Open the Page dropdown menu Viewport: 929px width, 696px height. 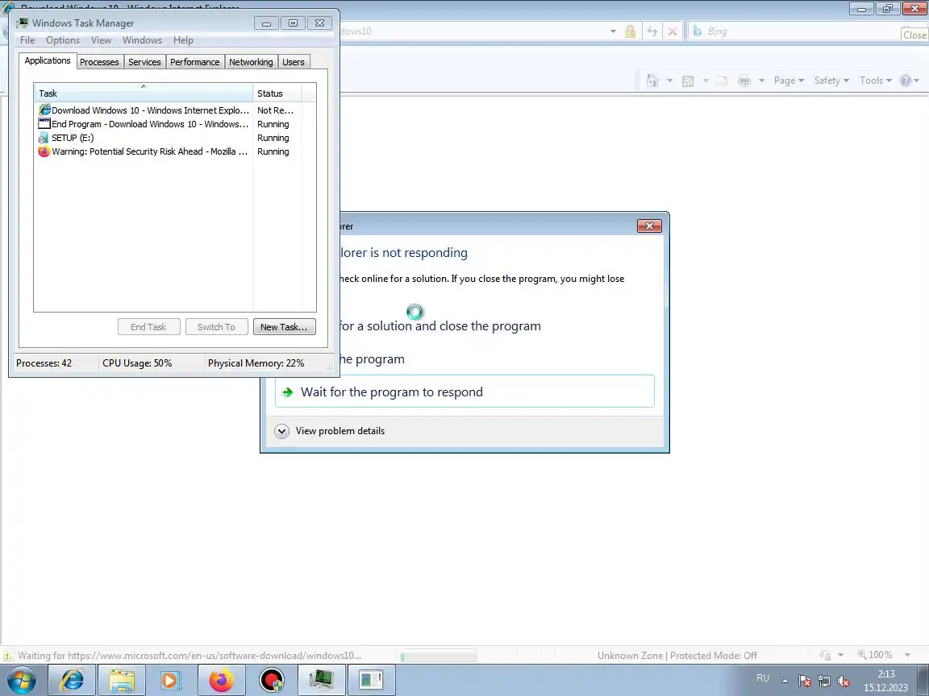(789, 81)
